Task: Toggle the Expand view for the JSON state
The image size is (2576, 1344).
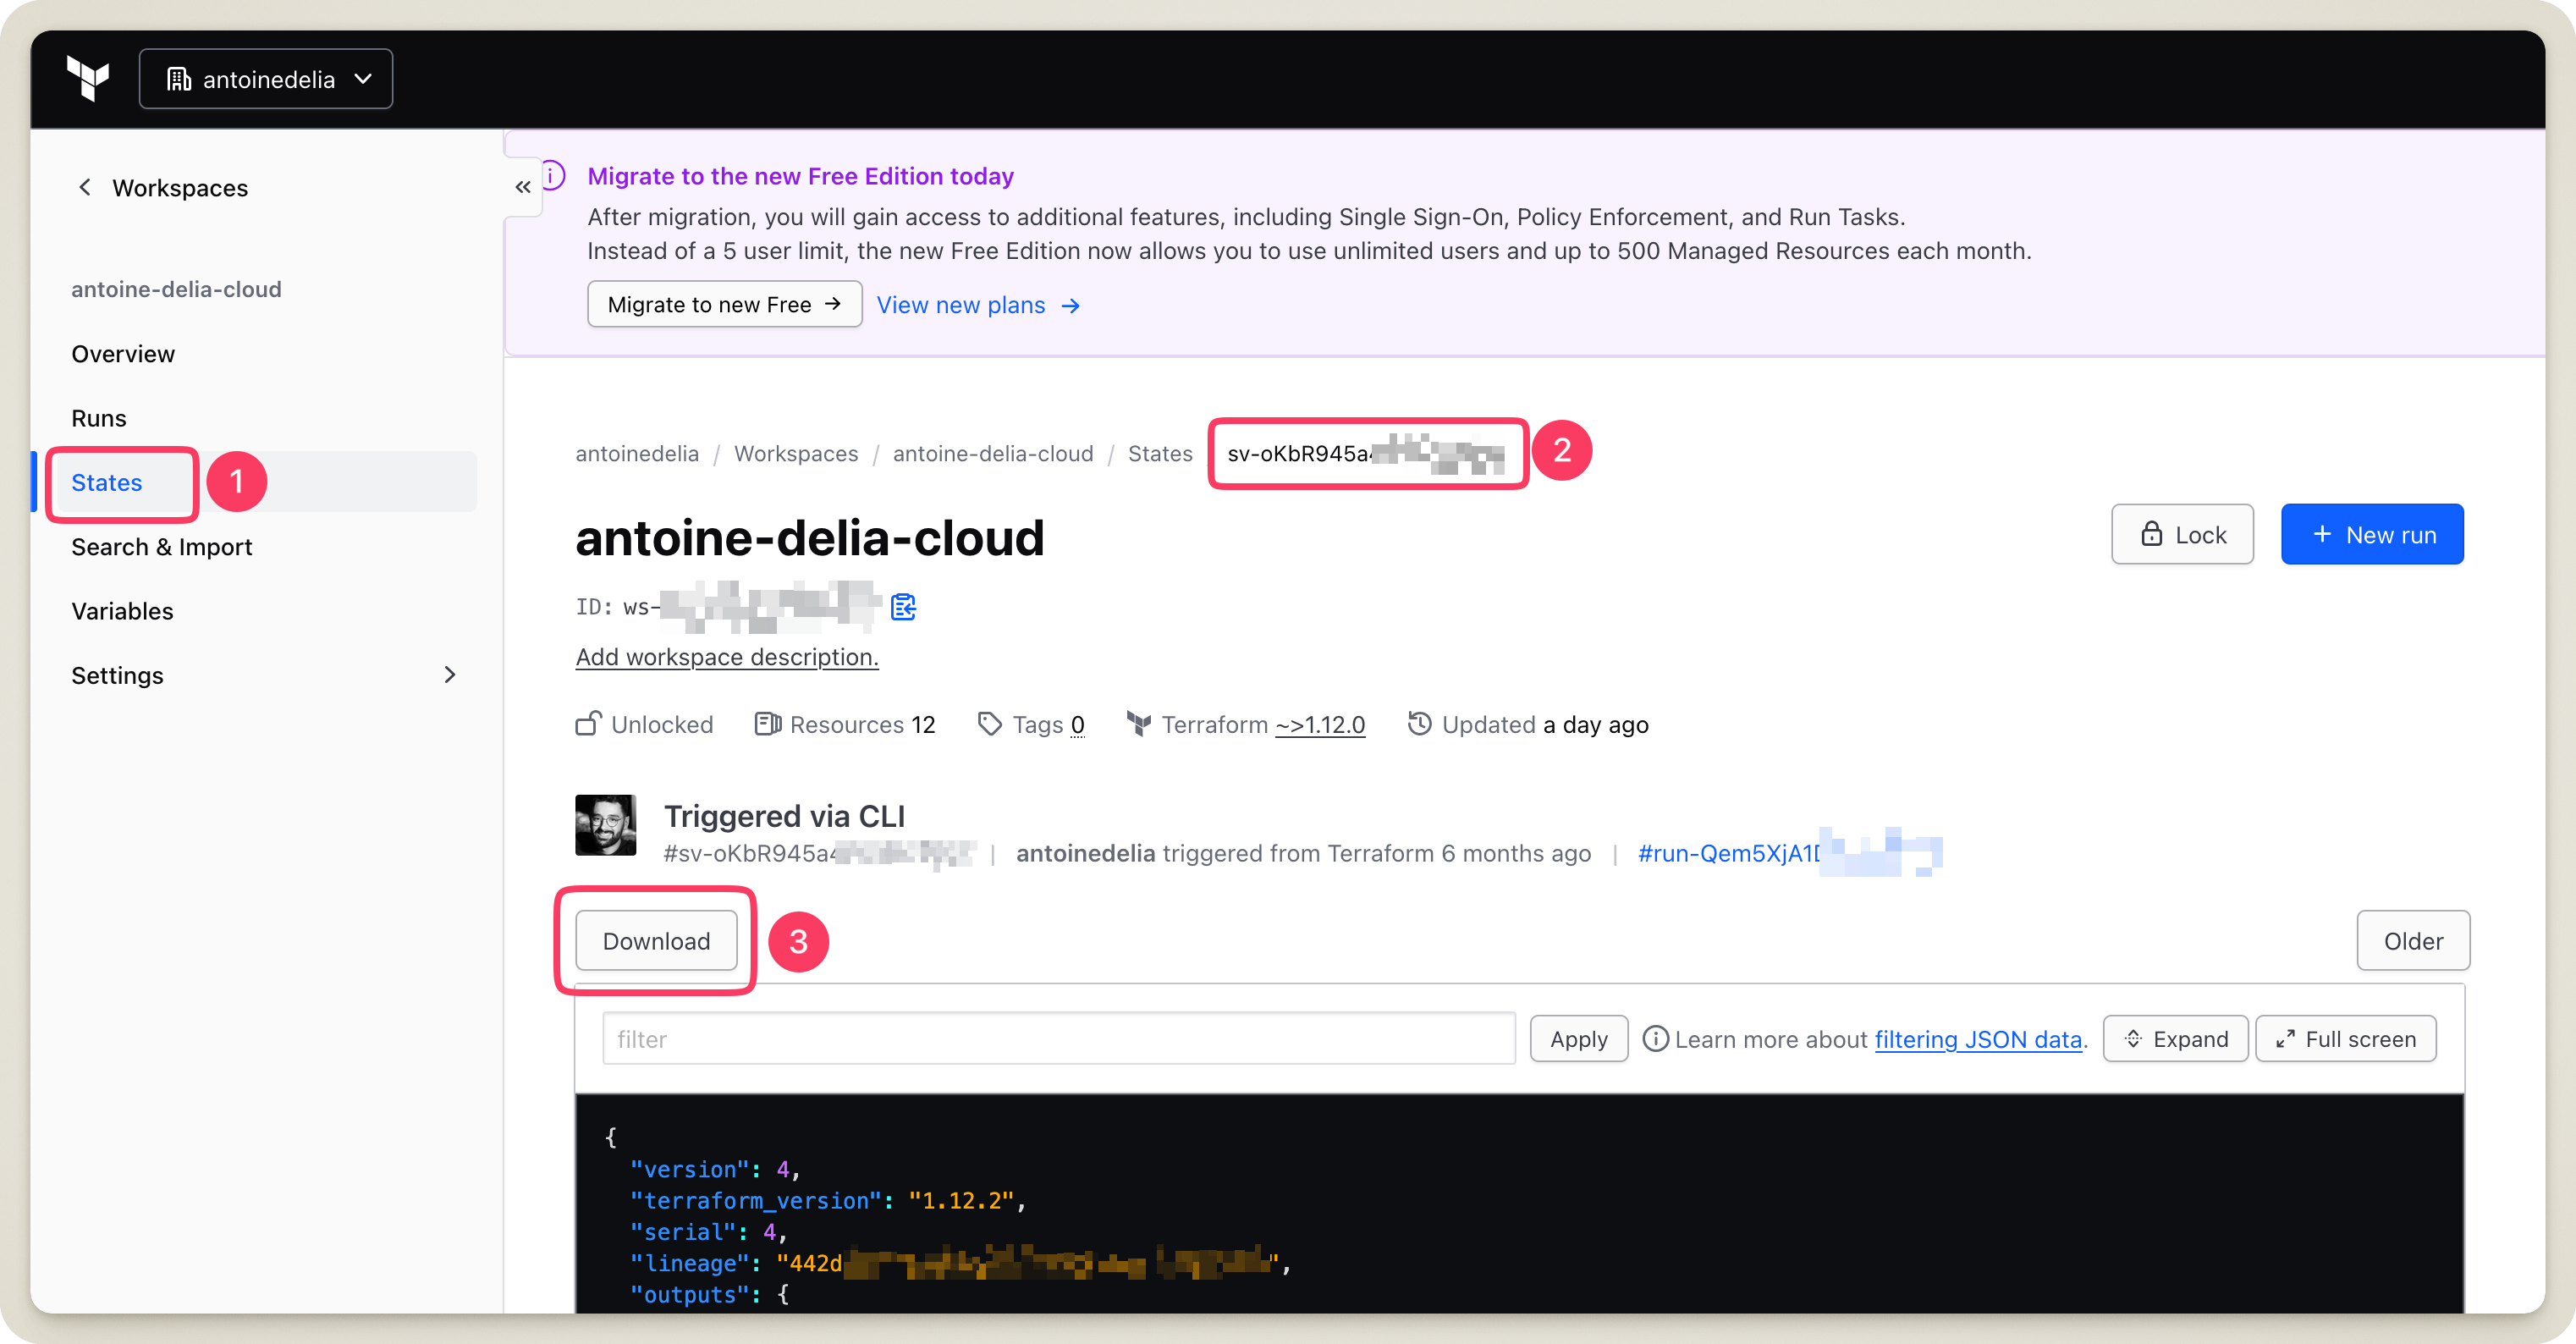Action: [x=2175, y=1038]
